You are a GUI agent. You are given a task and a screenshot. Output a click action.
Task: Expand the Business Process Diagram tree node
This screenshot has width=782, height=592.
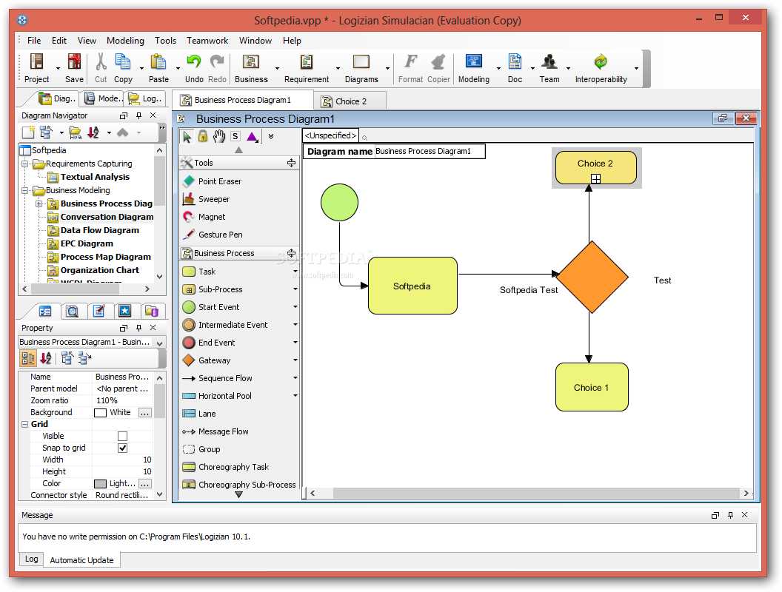[39, 203]
